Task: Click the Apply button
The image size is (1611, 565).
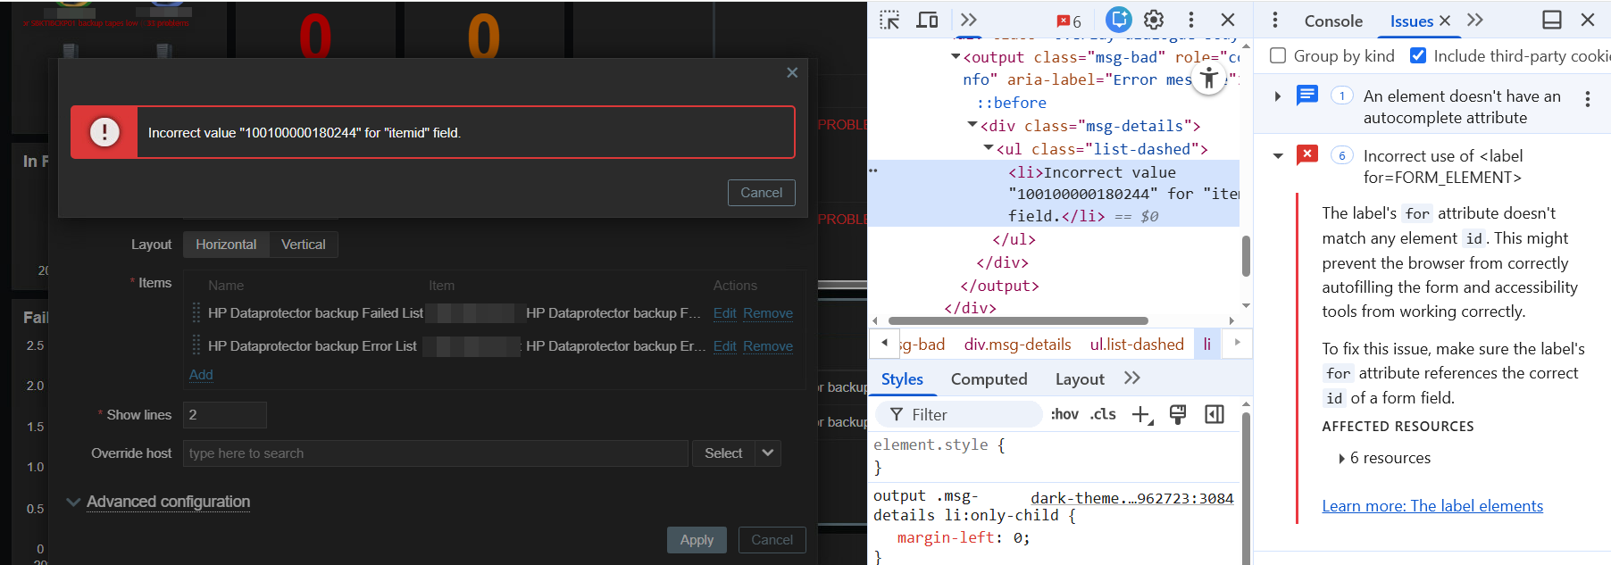Action: pos(697,540)
